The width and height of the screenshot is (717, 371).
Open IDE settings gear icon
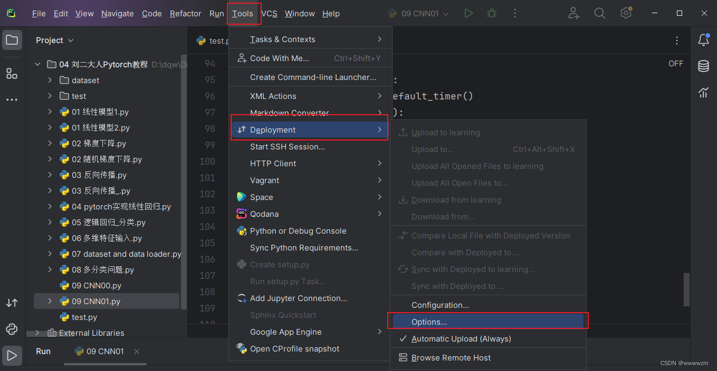coord(626,14)
